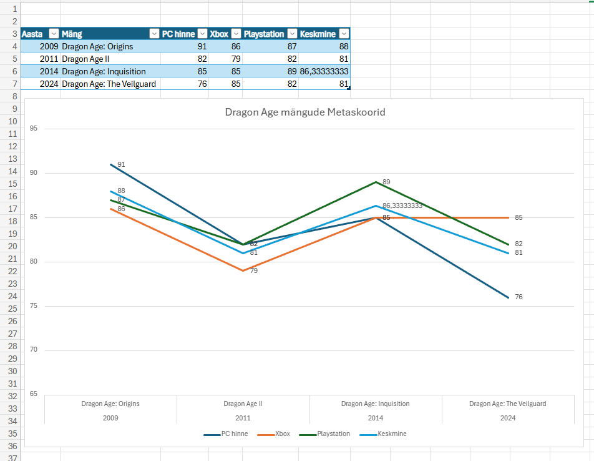
Task: Select table cell with year 2011
Action: [40, 59]
